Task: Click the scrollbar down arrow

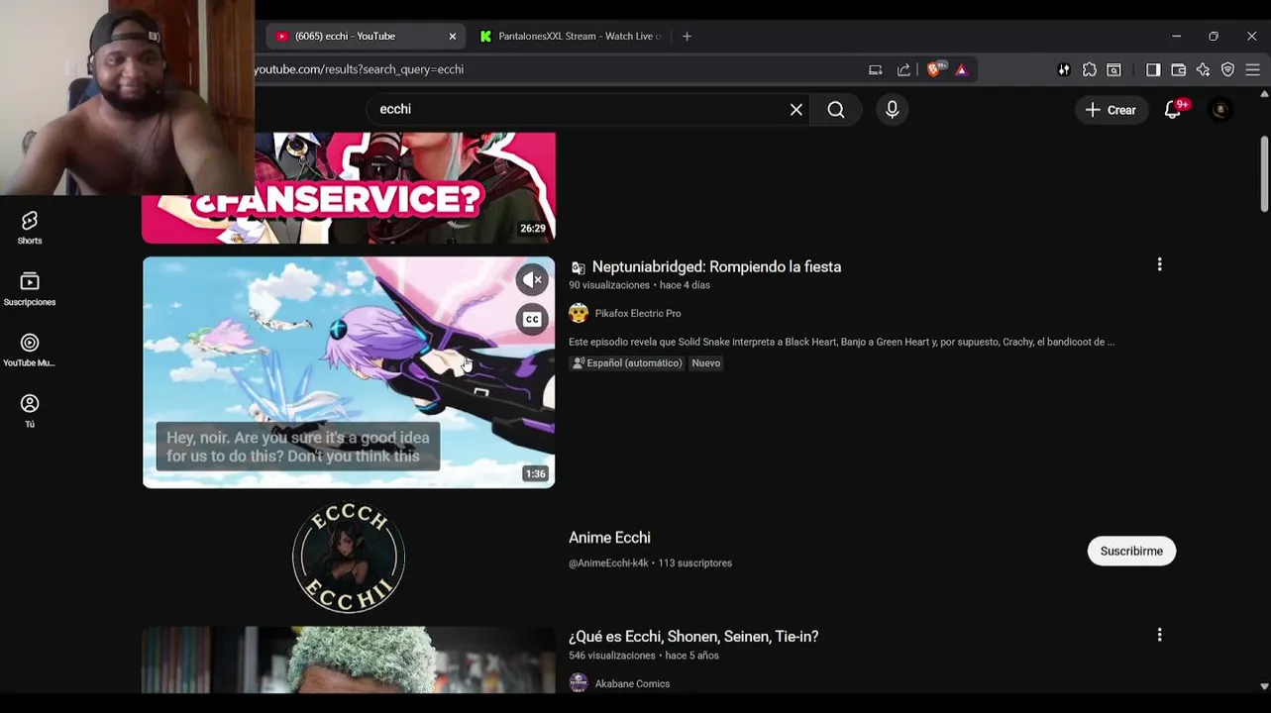Action: [x=1264, y=685]
